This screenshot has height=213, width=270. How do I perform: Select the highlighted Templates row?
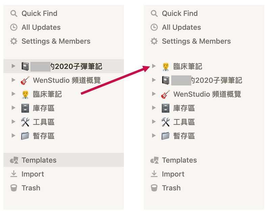[x=63, y=160]
